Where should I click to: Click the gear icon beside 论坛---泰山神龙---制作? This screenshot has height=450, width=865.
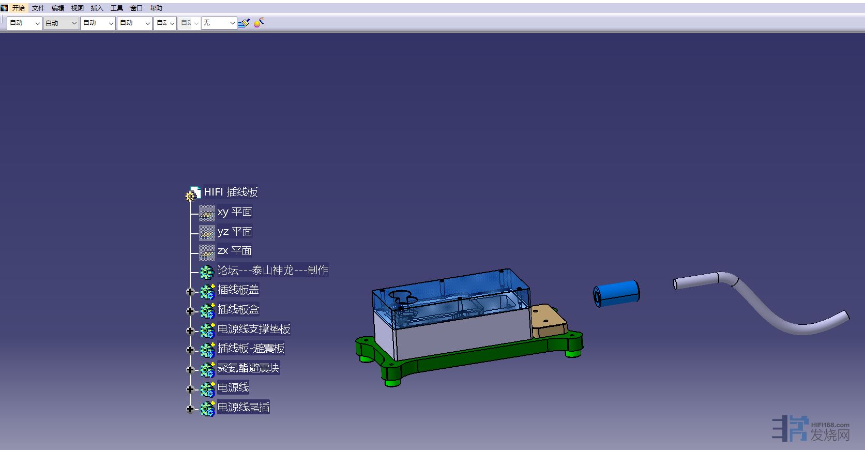tap(207, 271)
